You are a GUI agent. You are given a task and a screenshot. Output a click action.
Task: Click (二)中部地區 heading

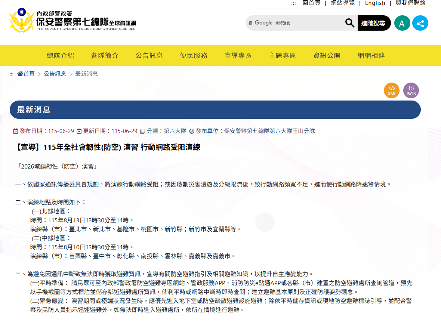click(x=50, y=238)
